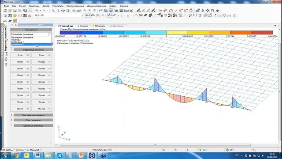The image size is (282, 159).
Task: Click the dark red segment of the color scale
Action: tap(263, 32)
